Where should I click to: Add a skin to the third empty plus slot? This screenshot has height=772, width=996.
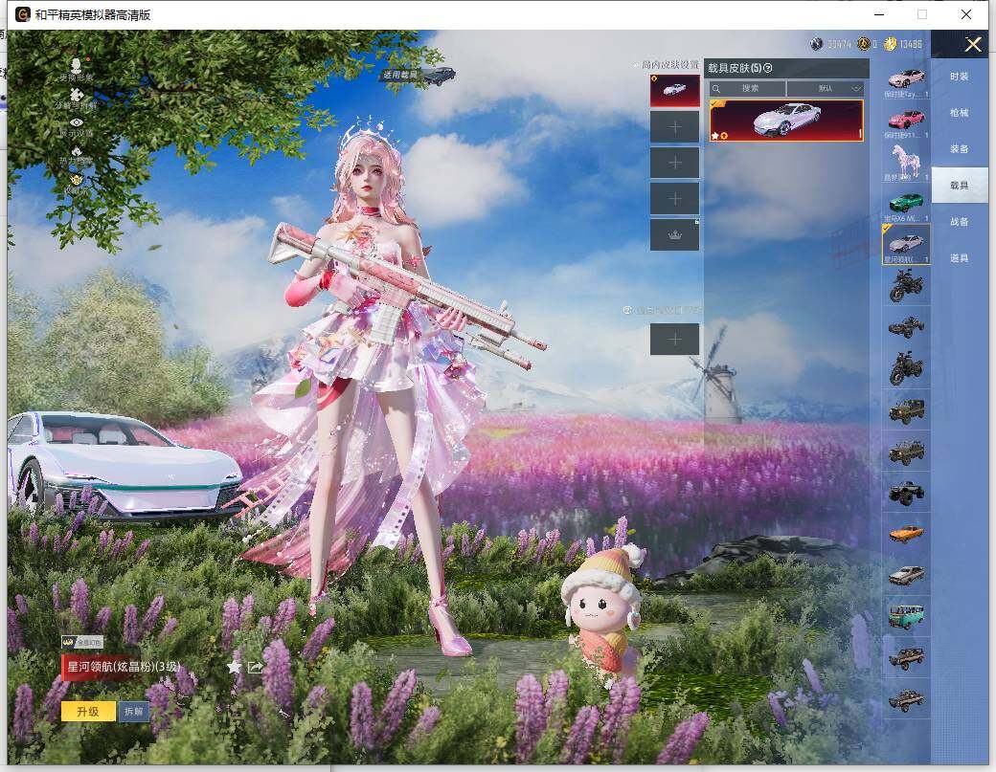[674, 163]
